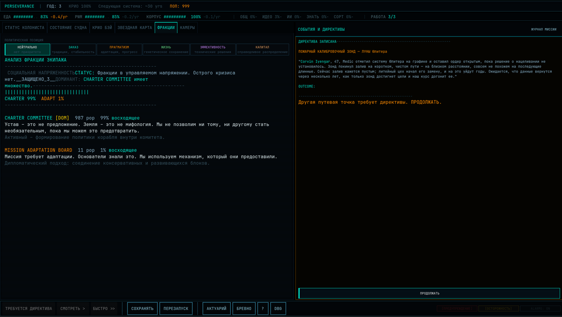Click the ГОД: 3 year counter
Image resolution: width=562 pixels, height=317 pixels.
coord(54,6)
